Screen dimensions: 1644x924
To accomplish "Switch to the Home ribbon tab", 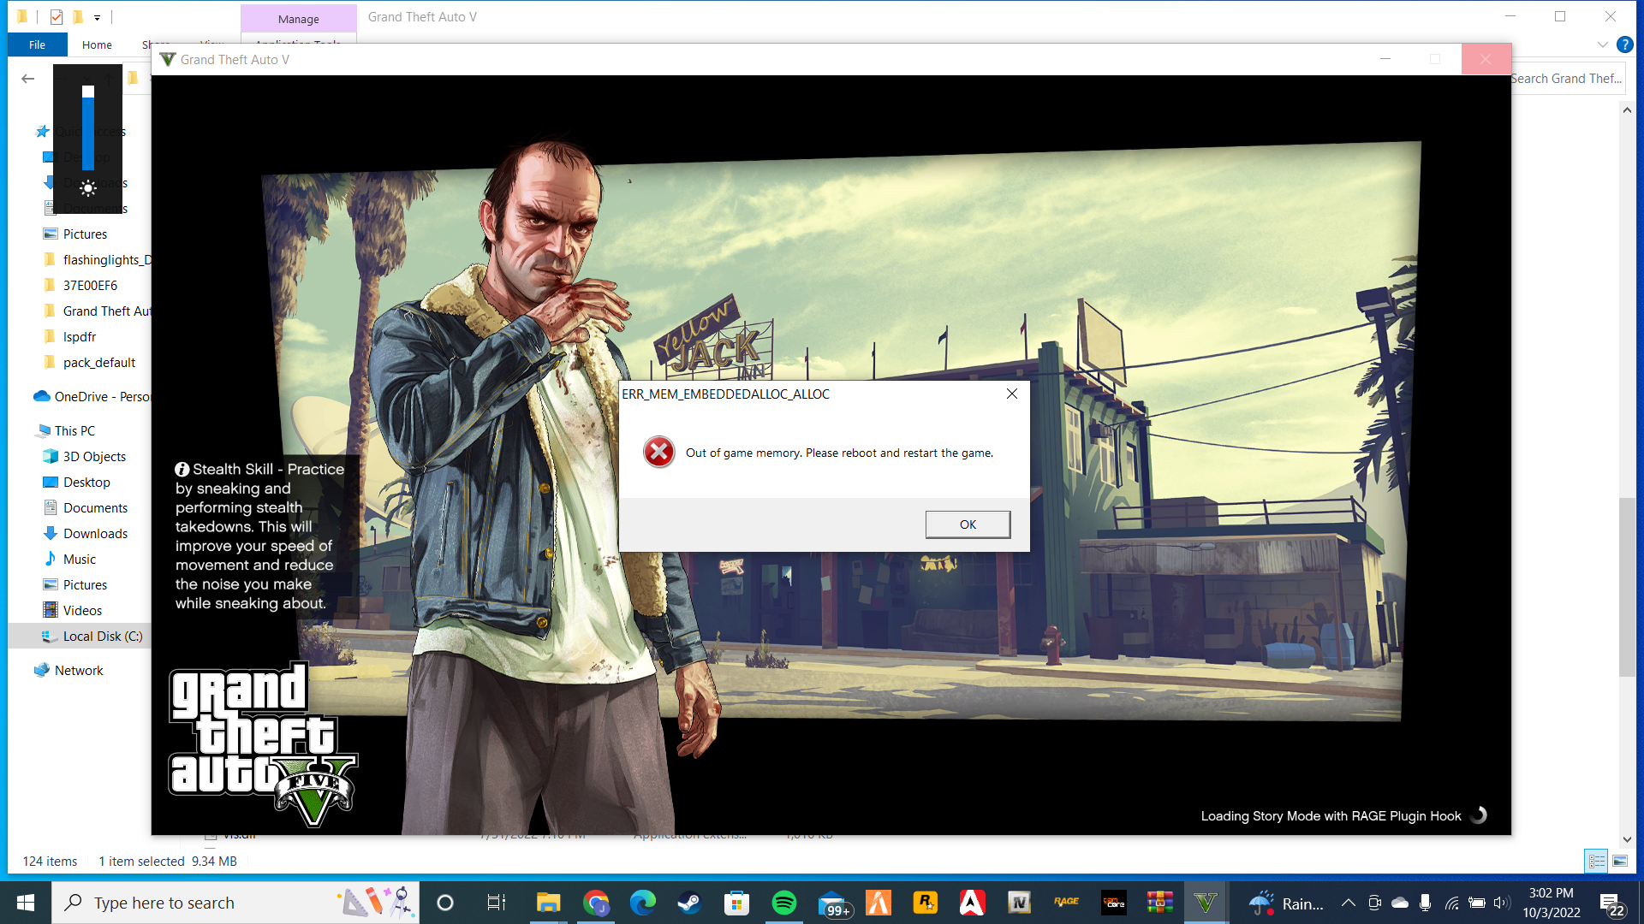I will 97,44.
